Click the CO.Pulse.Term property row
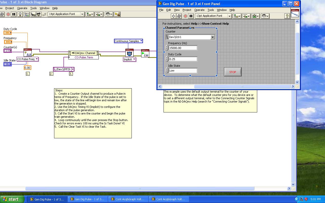 coord(84,57)
